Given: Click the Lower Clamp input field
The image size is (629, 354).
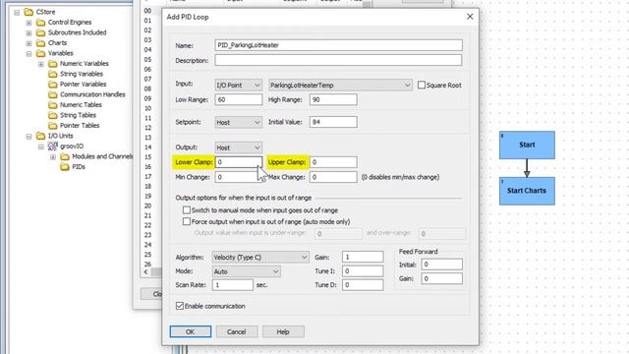Looking at the screenshot, I should pos(239,162).
